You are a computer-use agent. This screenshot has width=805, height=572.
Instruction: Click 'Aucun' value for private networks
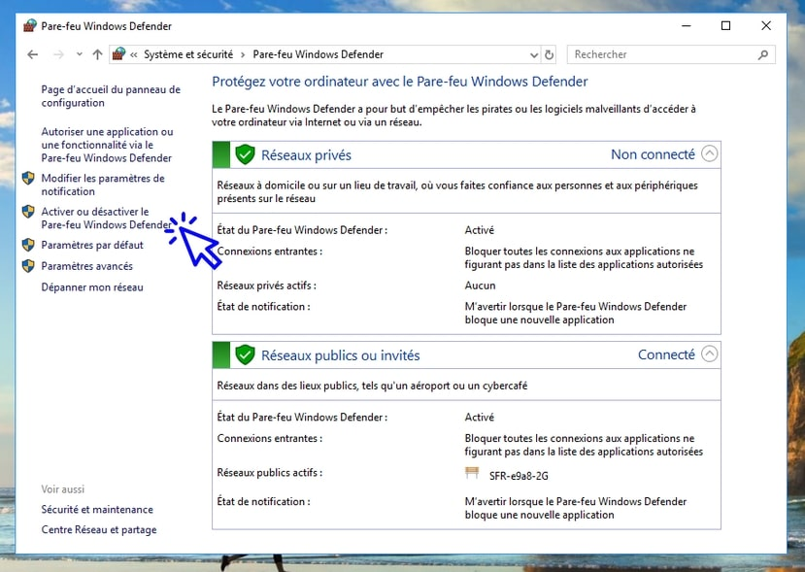(480, 286)
